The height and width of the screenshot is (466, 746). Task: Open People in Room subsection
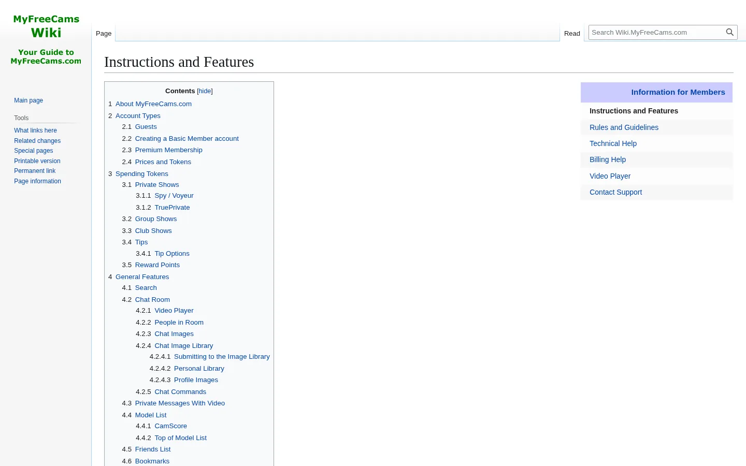pyautogui.click(x=179, y=323)
